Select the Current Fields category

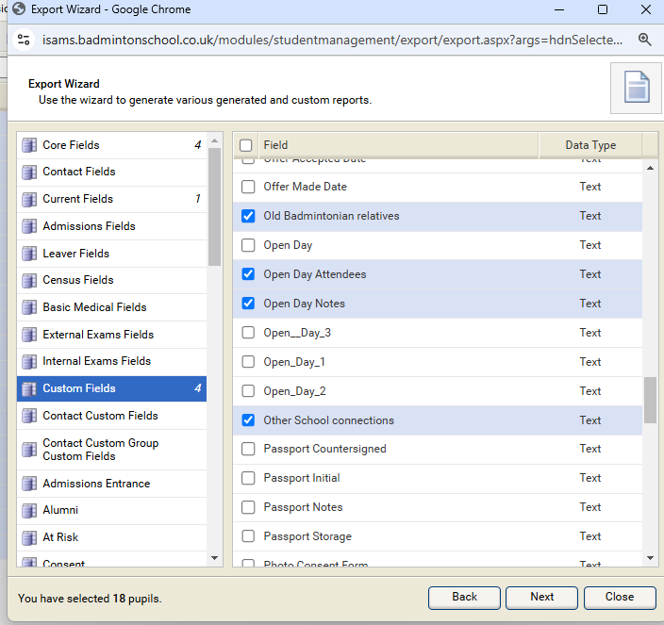pyautogui.click(x=112, y=199)
